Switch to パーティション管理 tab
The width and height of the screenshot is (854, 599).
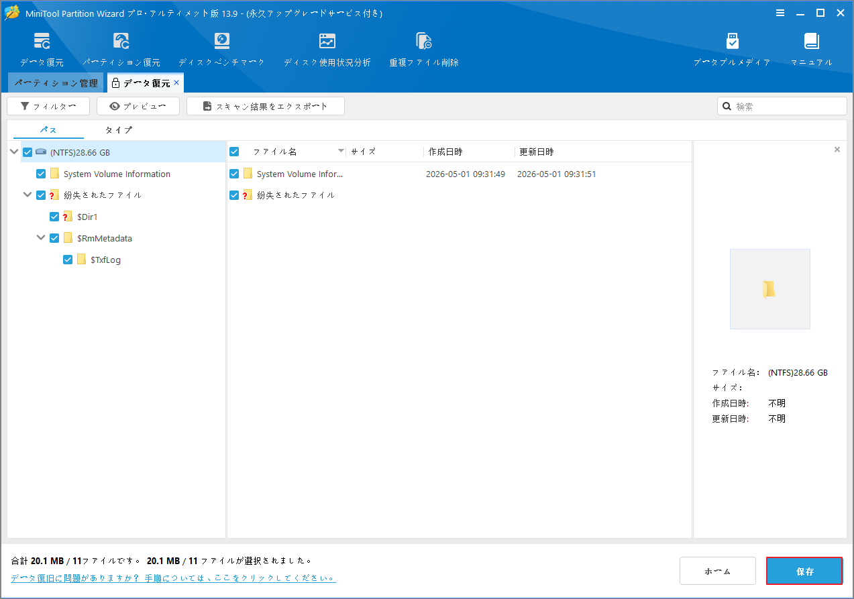pos(56,83)
